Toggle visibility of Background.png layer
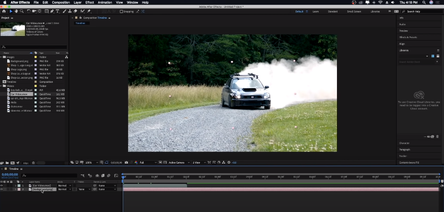This screenshot has height=212, width=444. click(x=2, y=189)
